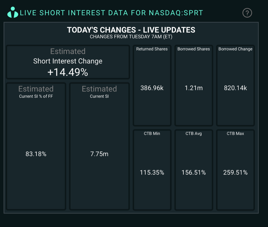This screenshot has height=227, width=268.
Task: Click the 820.14k borrowed change value
Action: click(235, 88)
